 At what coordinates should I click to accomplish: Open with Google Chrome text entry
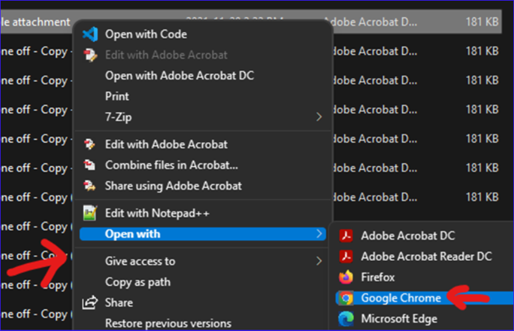pyautogui.click(x=401, y=298)
